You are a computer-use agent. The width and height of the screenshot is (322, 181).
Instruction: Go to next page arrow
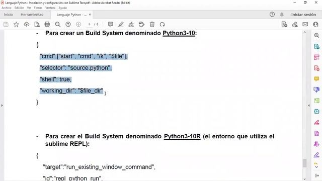point(78,25)
